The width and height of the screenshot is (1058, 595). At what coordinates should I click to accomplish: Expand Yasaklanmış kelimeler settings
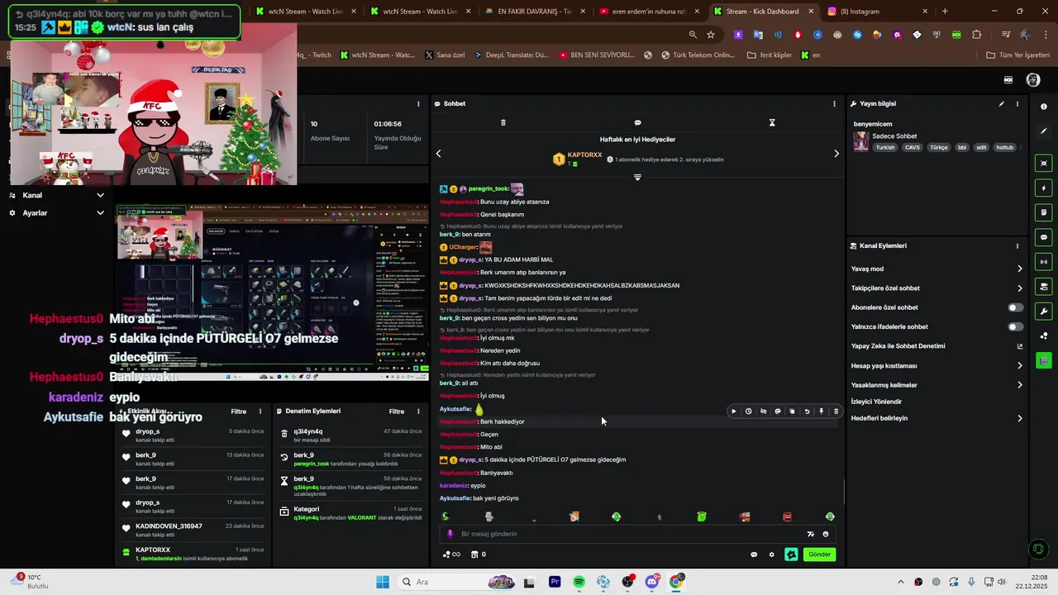click(x=1019, y=385)
